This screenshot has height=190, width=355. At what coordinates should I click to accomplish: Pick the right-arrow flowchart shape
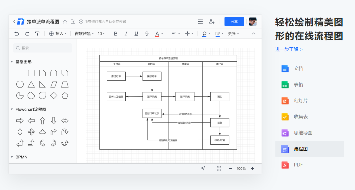[x=20, y=121]
